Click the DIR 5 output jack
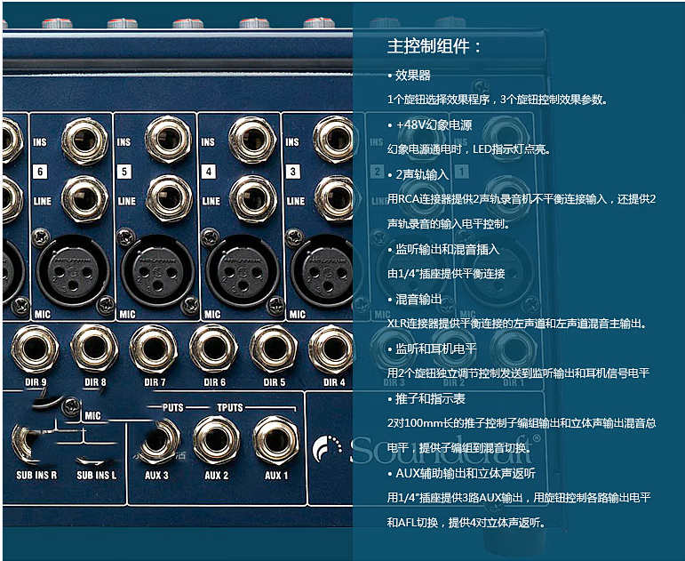Screen dimensions: 685x561 pyautogui.click(x=274, y=349)
